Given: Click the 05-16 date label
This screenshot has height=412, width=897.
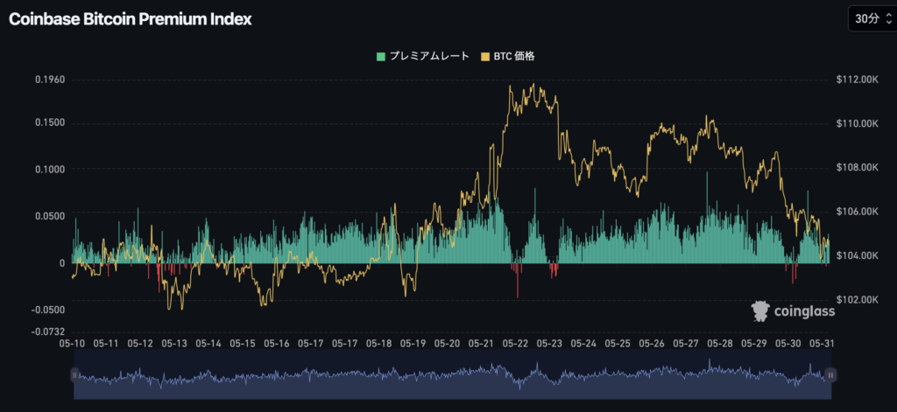Looking at the screenshot, I should pyautogui.click(x=277, y=344).
